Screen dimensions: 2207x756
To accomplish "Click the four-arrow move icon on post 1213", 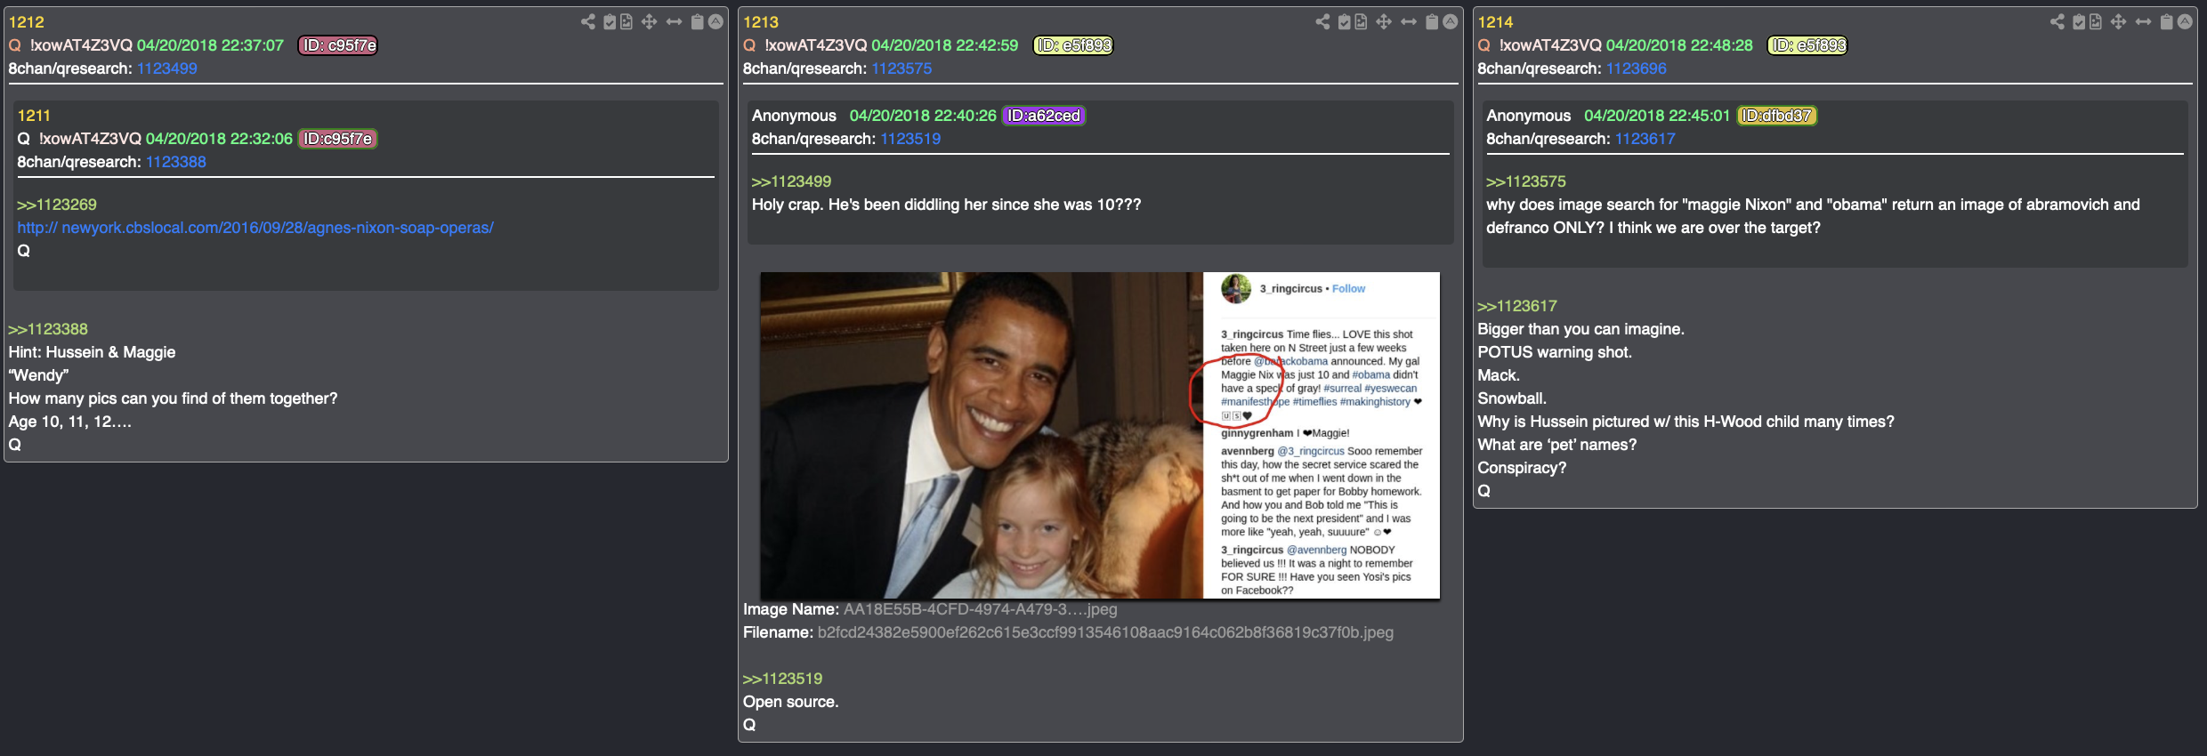I will point(1384,21).
